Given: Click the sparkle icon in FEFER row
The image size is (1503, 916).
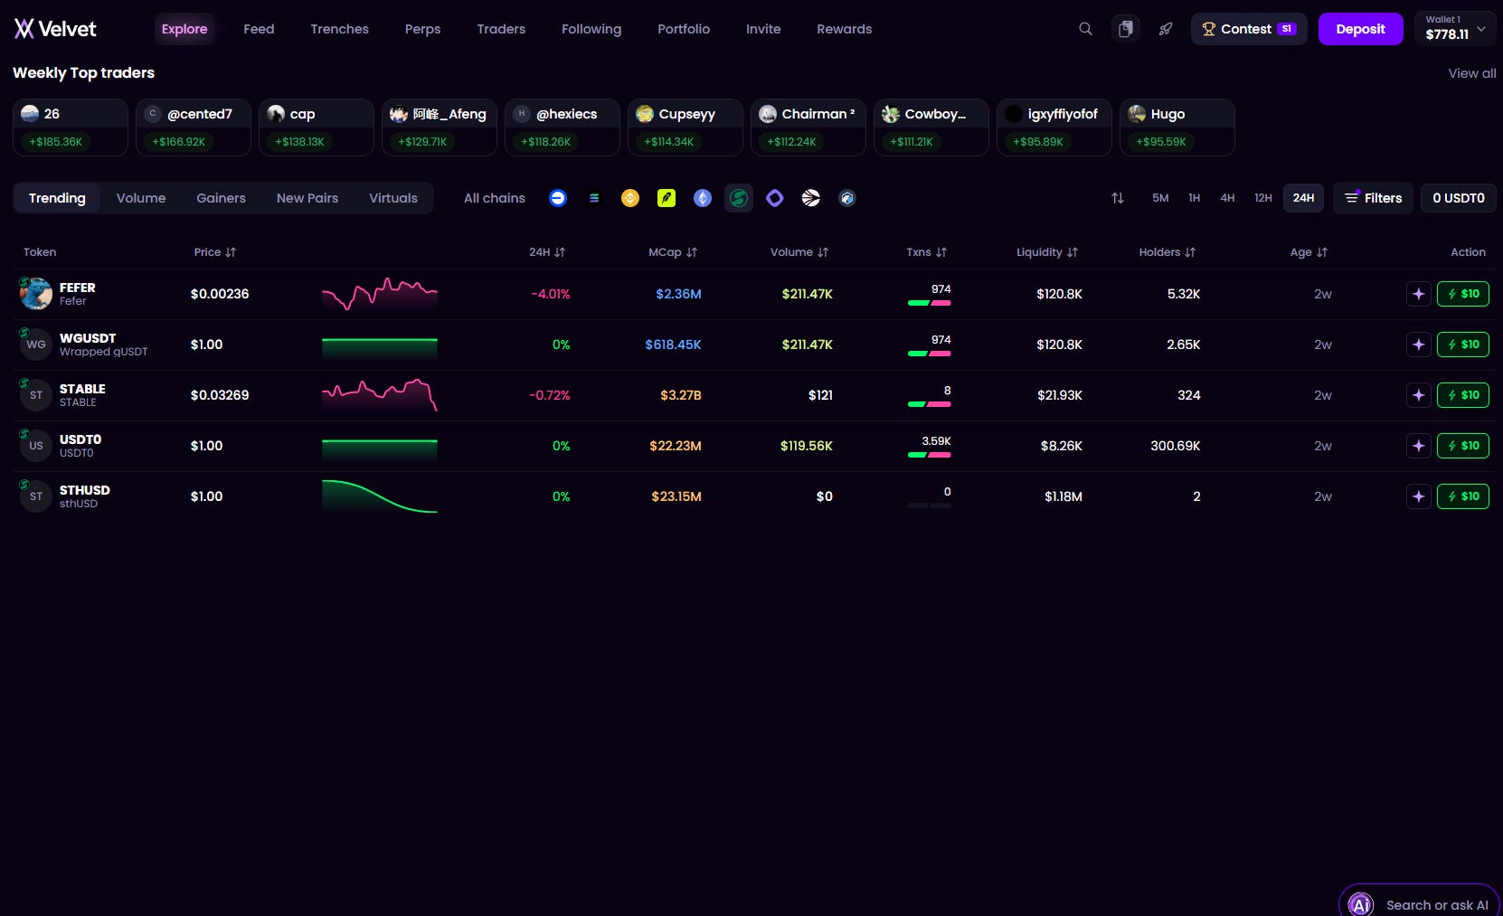Looking at the screenshot, I should click(1419, 294).
